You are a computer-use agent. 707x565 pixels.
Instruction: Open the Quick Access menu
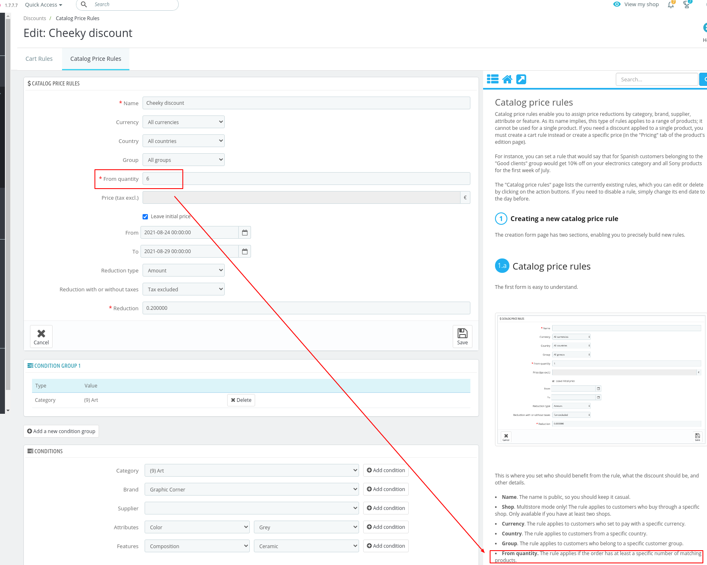click(x=43, y=5)
